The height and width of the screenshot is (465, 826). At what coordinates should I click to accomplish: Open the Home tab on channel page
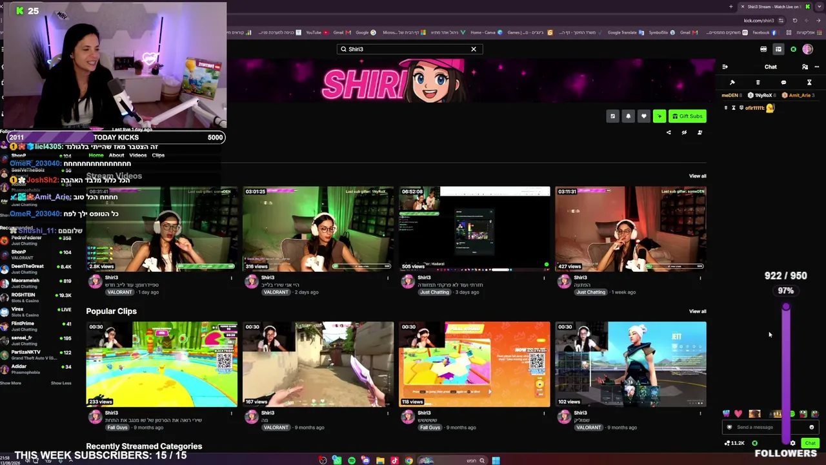[96, 156]
